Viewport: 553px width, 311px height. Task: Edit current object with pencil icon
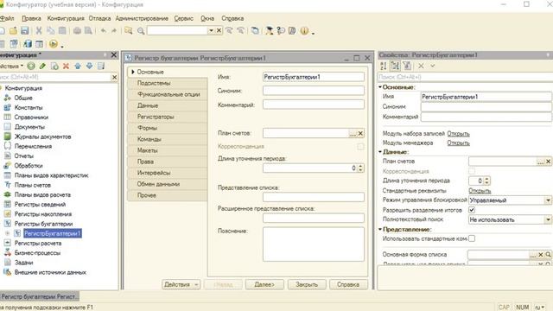click(42, 66)
